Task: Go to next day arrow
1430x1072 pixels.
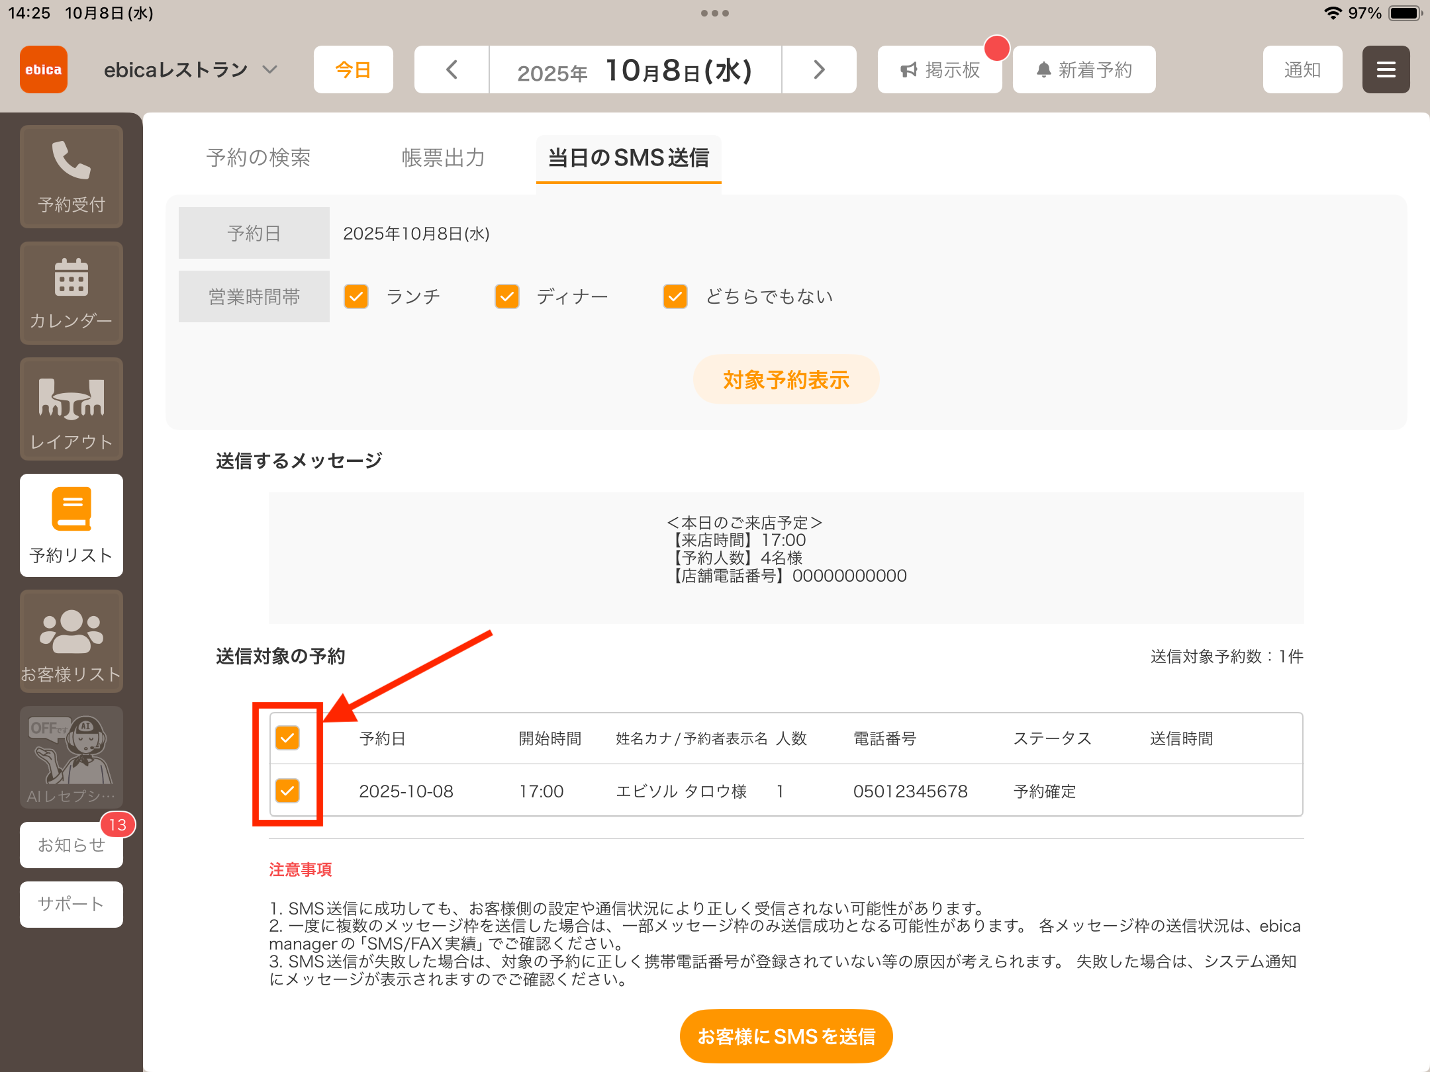Action: (820, 69)
